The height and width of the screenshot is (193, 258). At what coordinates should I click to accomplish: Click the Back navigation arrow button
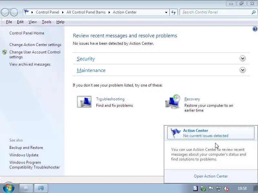5,12
